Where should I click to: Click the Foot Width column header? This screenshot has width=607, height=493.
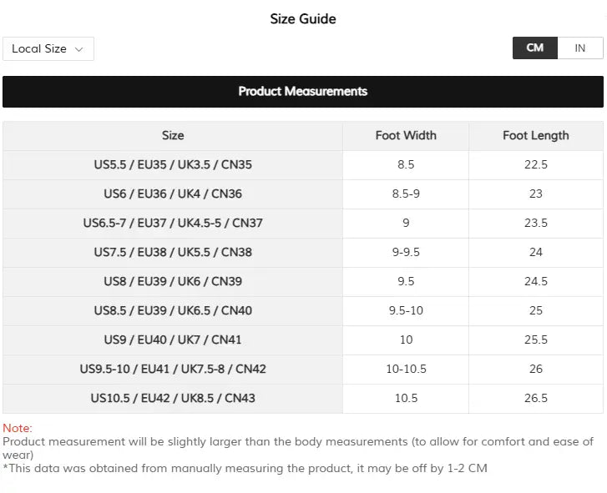tap(406, 136)
